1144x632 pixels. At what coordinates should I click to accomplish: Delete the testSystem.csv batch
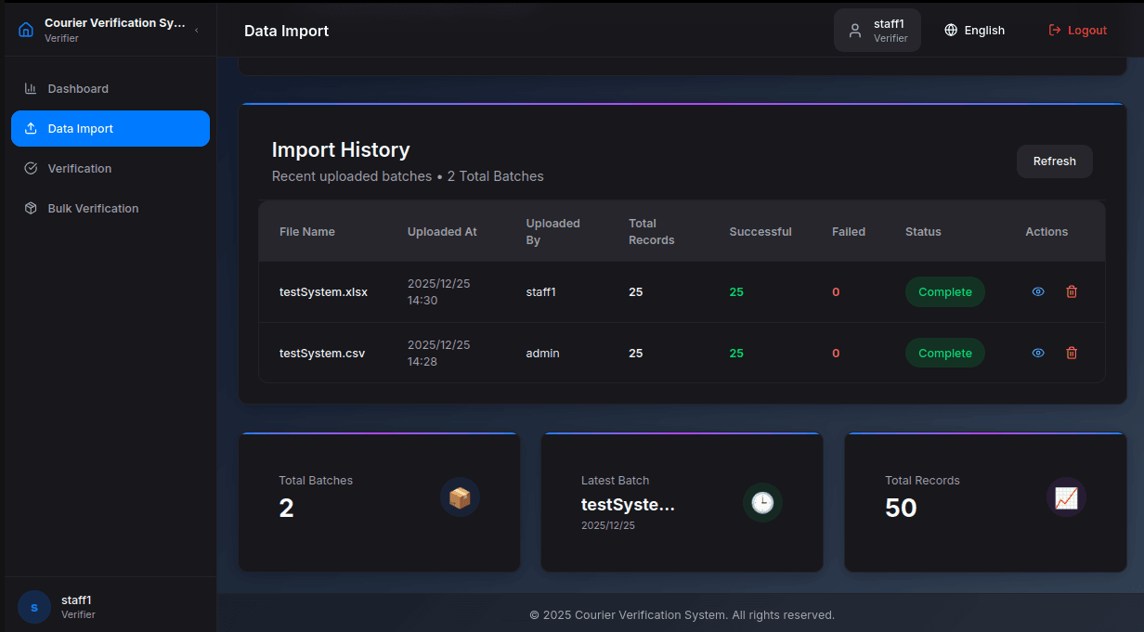click(1072, 354)
